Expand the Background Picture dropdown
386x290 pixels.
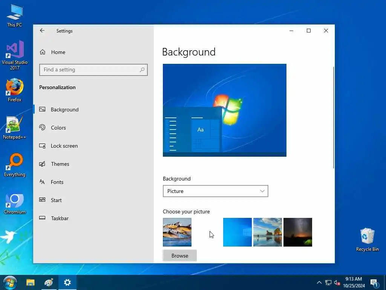[215, 191]
